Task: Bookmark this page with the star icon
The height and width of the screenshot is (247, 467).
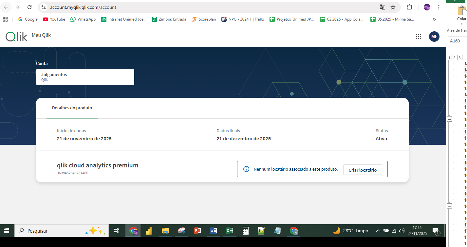Action: point(393,7)
